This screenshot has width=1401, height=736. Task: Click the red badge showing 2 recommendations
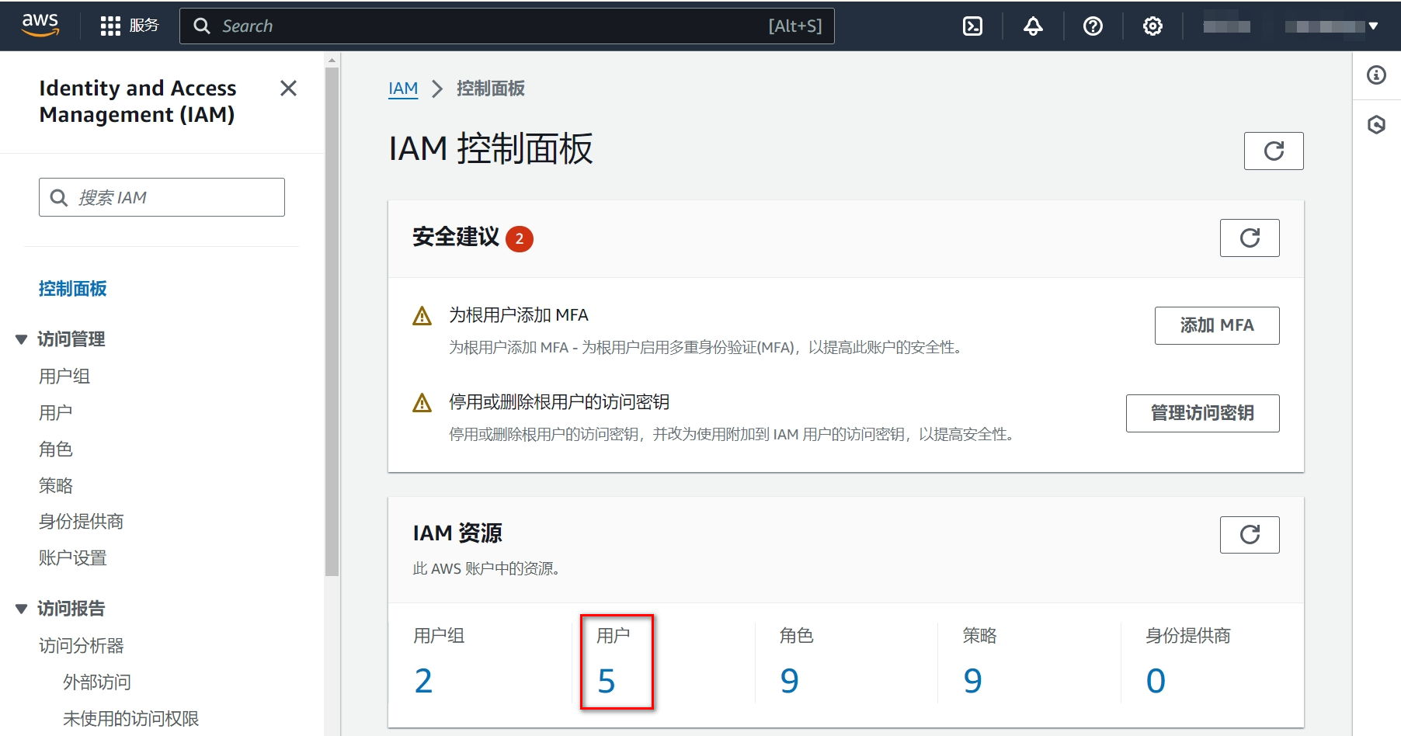pos(520,238)
